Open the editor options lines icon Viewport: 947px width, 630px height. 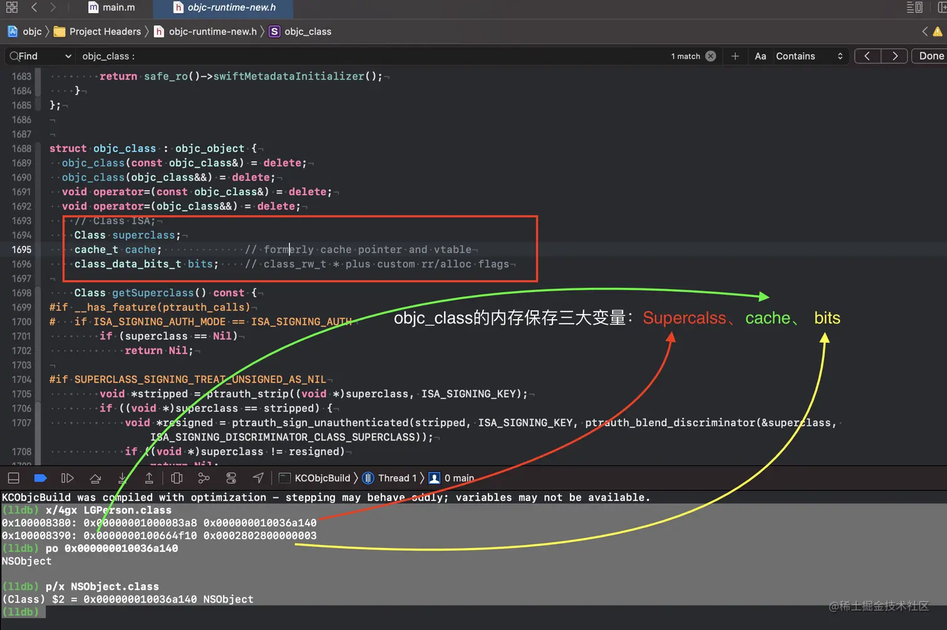click(914, 8)
